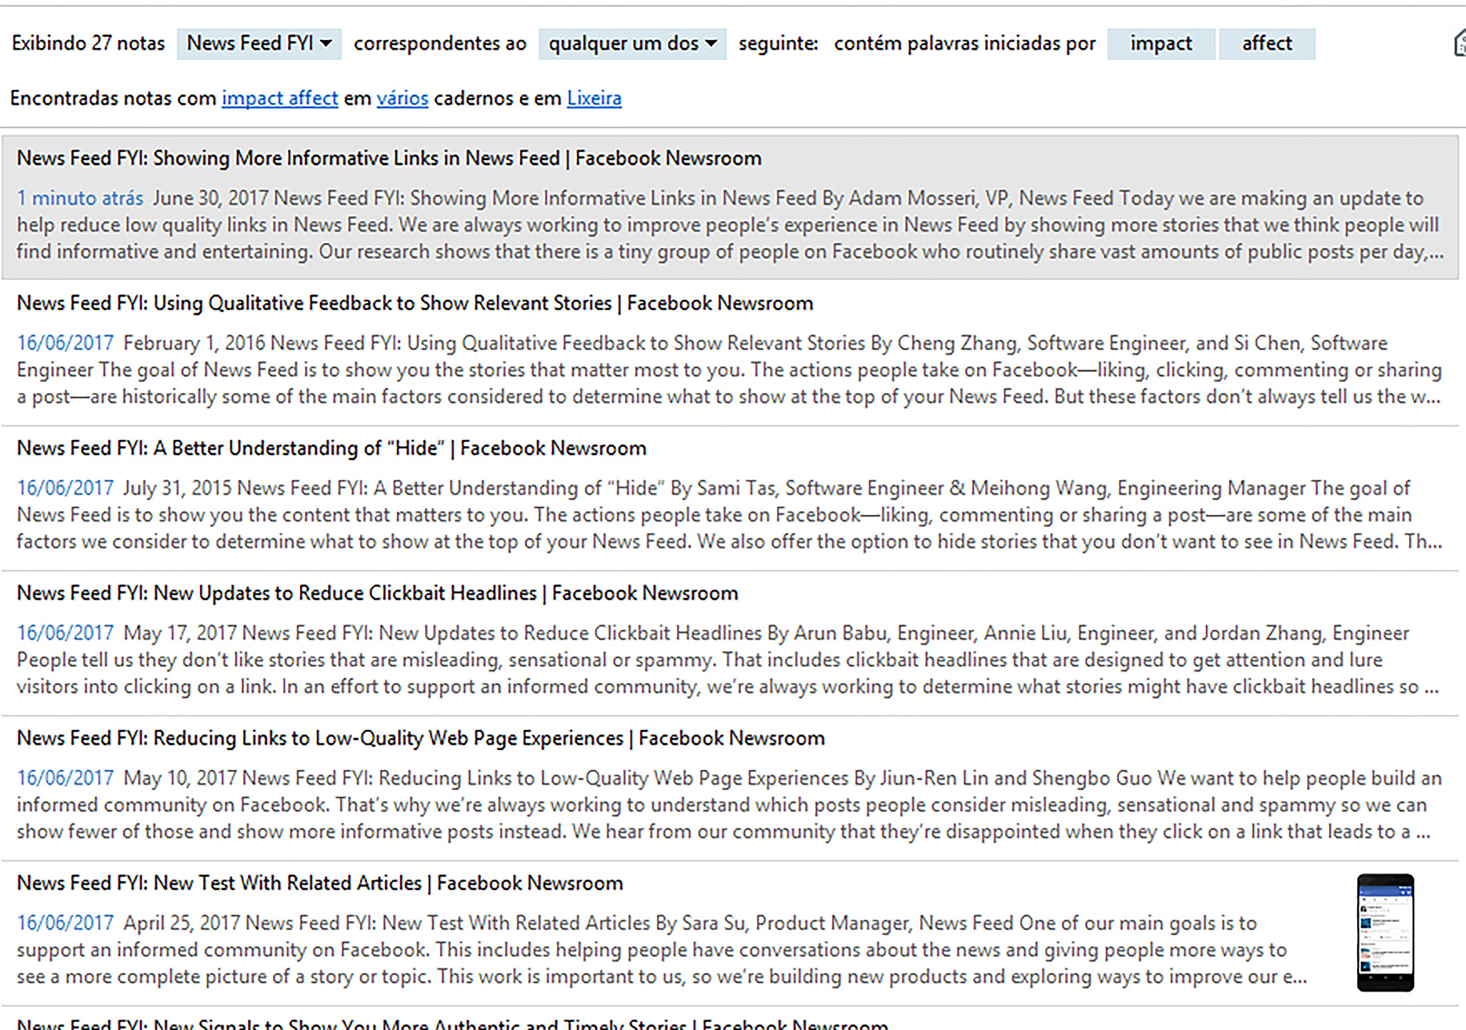Screen dimensions: 1466x1030
Task: Open the 'Showing More Informative Links' note
Action: (389, 158)
